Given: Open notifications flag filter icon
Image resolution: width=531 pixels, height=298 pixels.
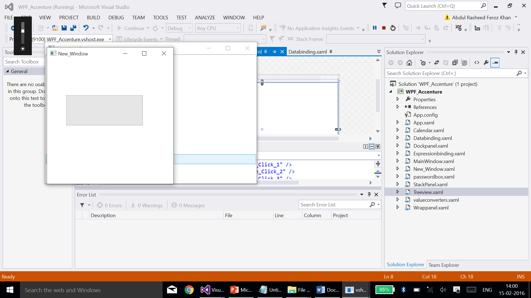Looking at the screenshot, I should [x=384, y=6].
